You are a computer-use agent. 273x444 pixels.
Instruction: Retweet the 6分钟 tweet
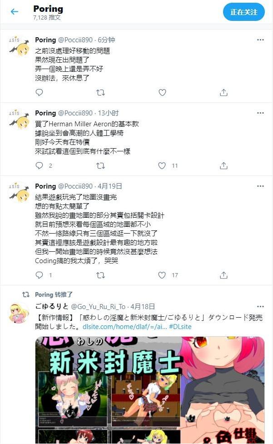(x=100, y=92)
